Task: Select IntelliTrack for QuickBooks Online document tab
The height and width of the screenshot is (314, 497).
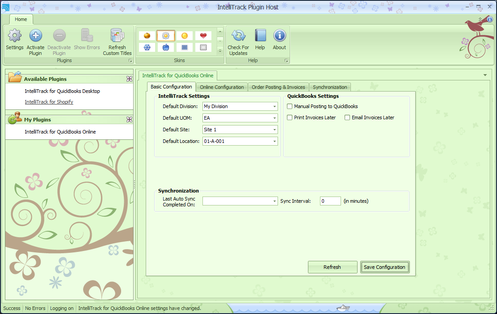Action: pos(178,75)
